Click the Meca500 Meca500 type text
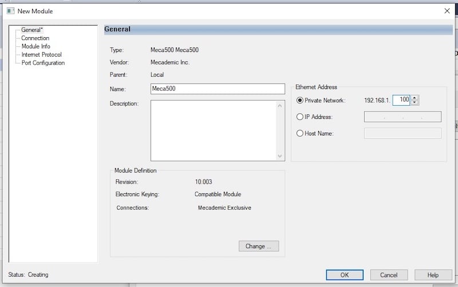 [x=175, y=50]
